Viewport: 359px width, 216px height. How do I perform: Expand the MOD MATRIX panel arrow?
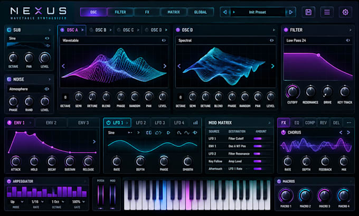269,123
